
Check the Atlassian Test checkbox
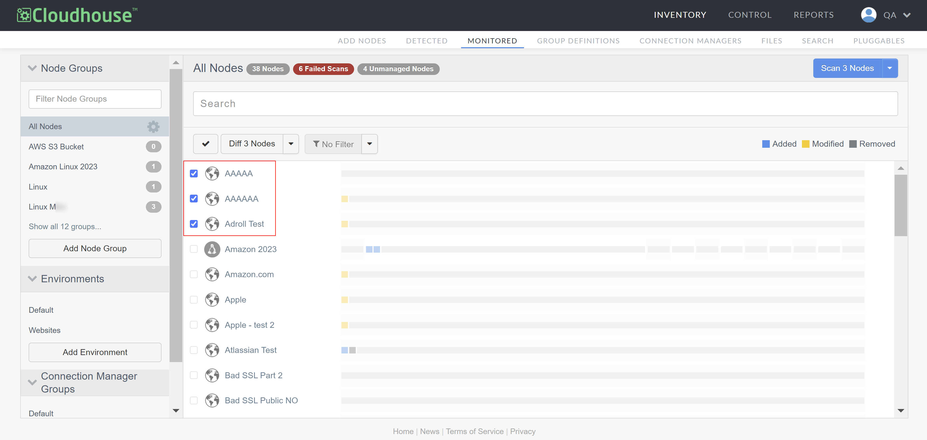(x=194, y=350)
